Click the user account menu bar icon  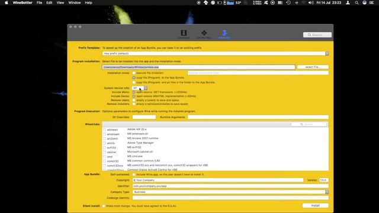[x=348, y=2]
